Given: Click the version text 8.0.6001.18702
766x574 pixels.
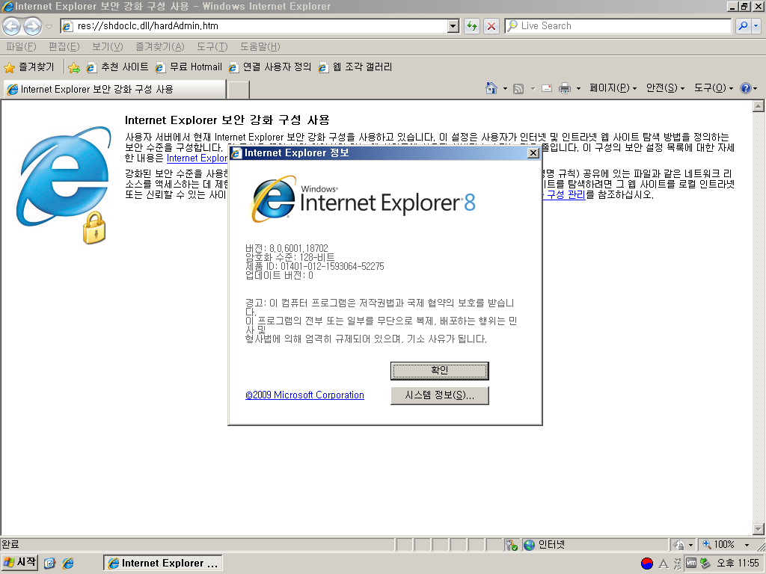Looking at the screenshot, I should 298,248.
